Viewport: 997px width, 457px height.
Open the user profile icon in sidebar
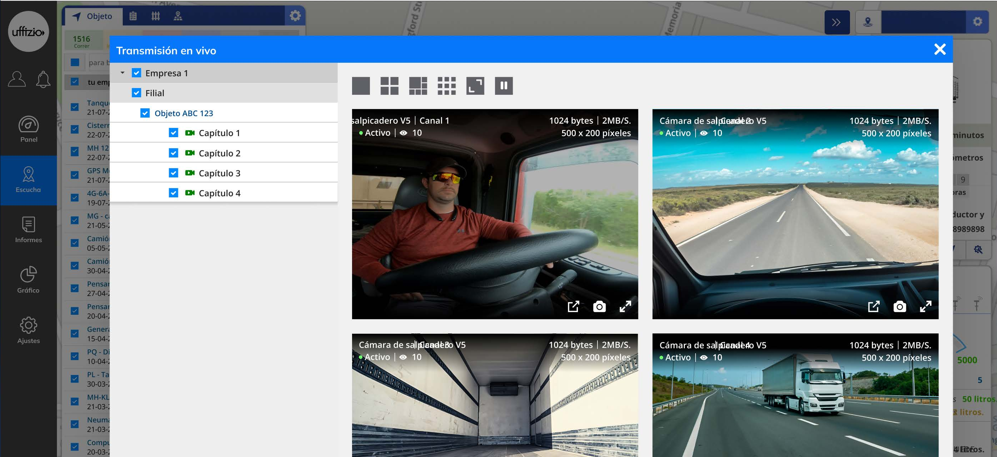pos(17,80)
